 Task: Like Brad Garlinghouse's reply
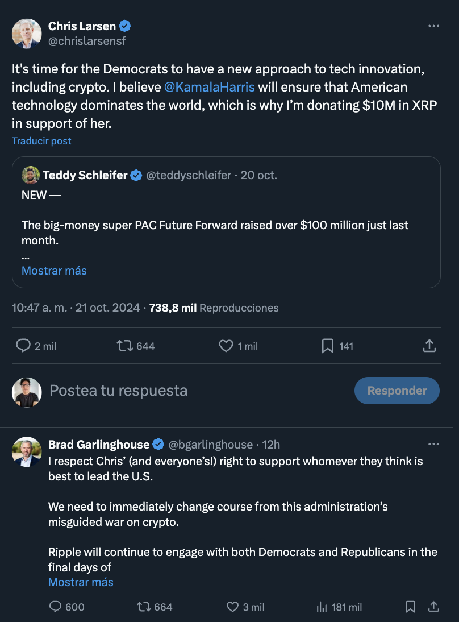tap(232, 607)
